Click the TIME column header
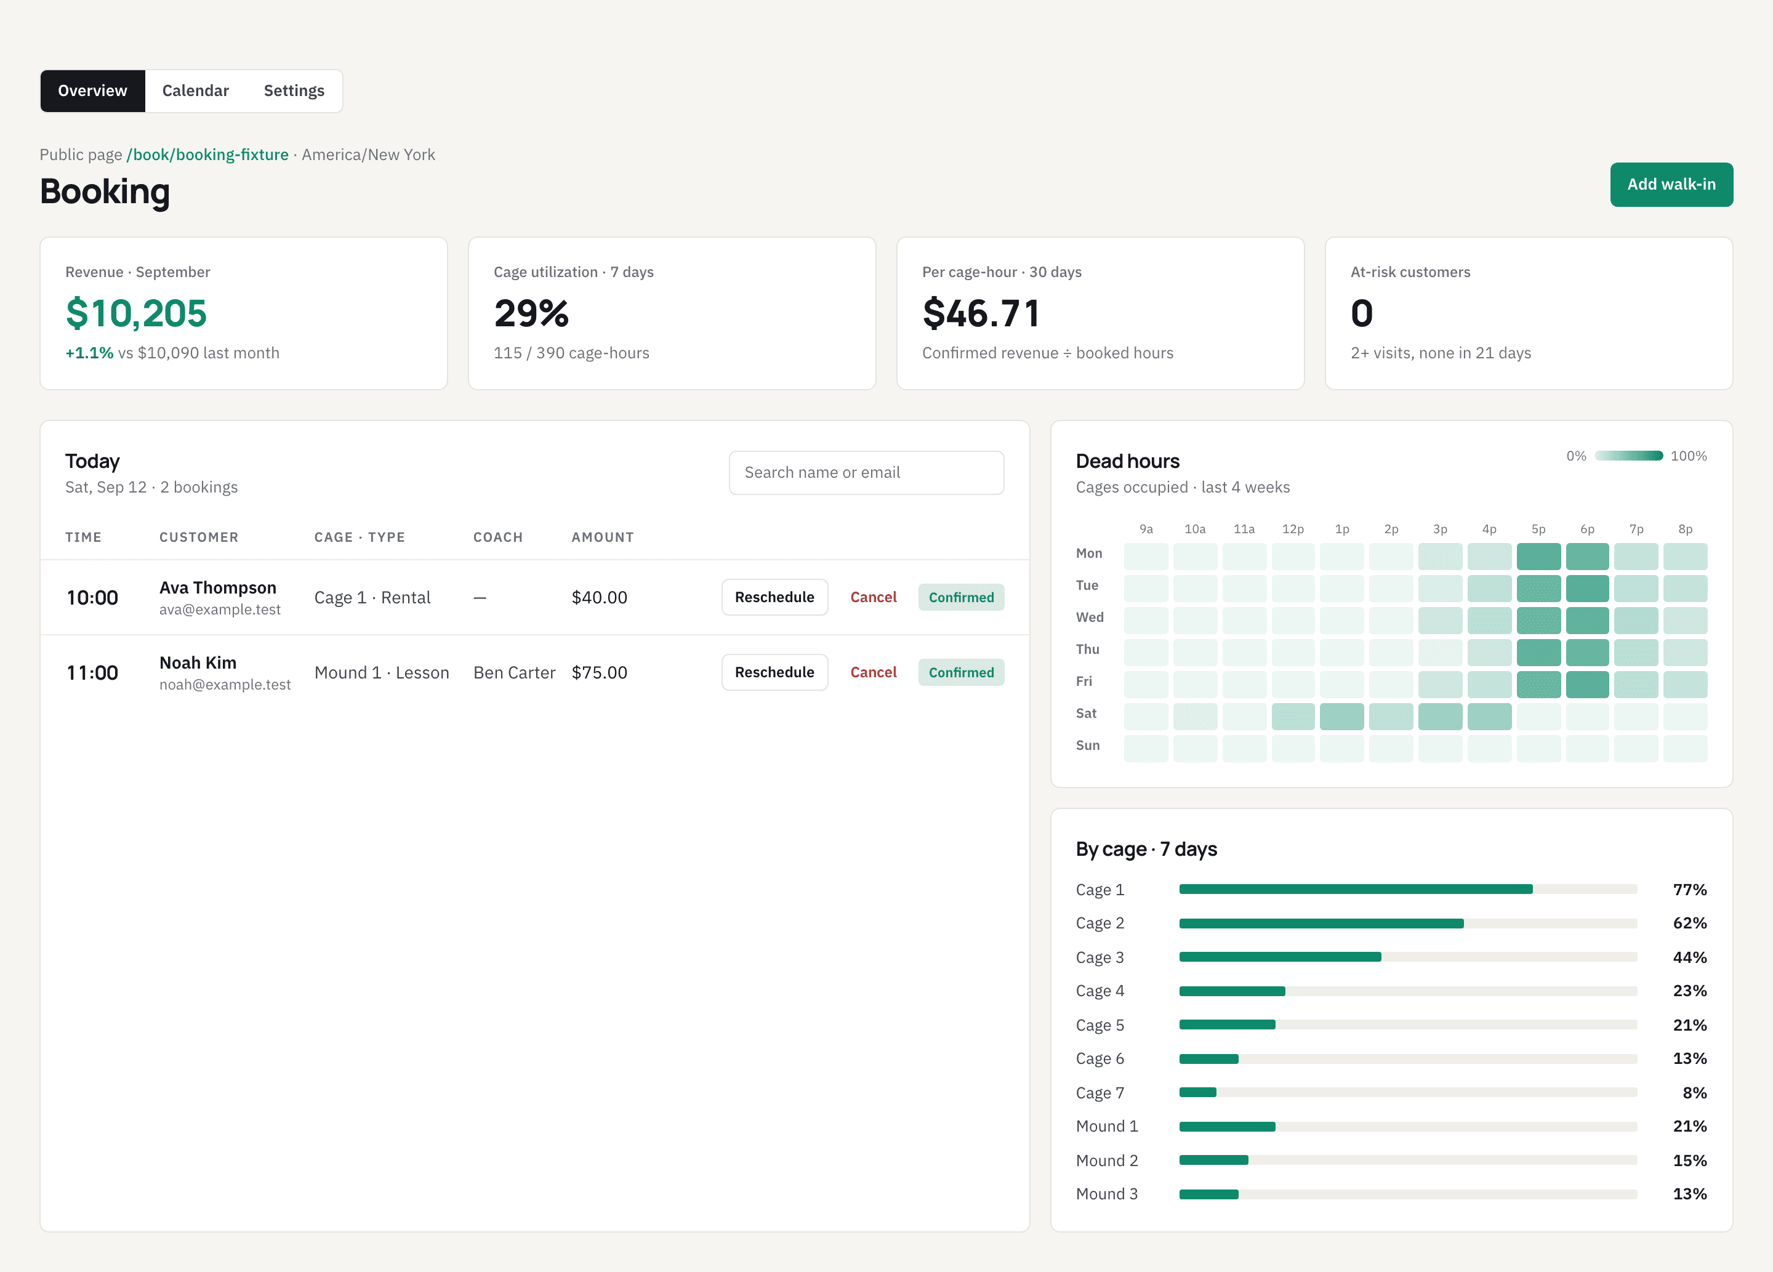The width and height of the screenshot is (1773, 1272). [84, 538]
